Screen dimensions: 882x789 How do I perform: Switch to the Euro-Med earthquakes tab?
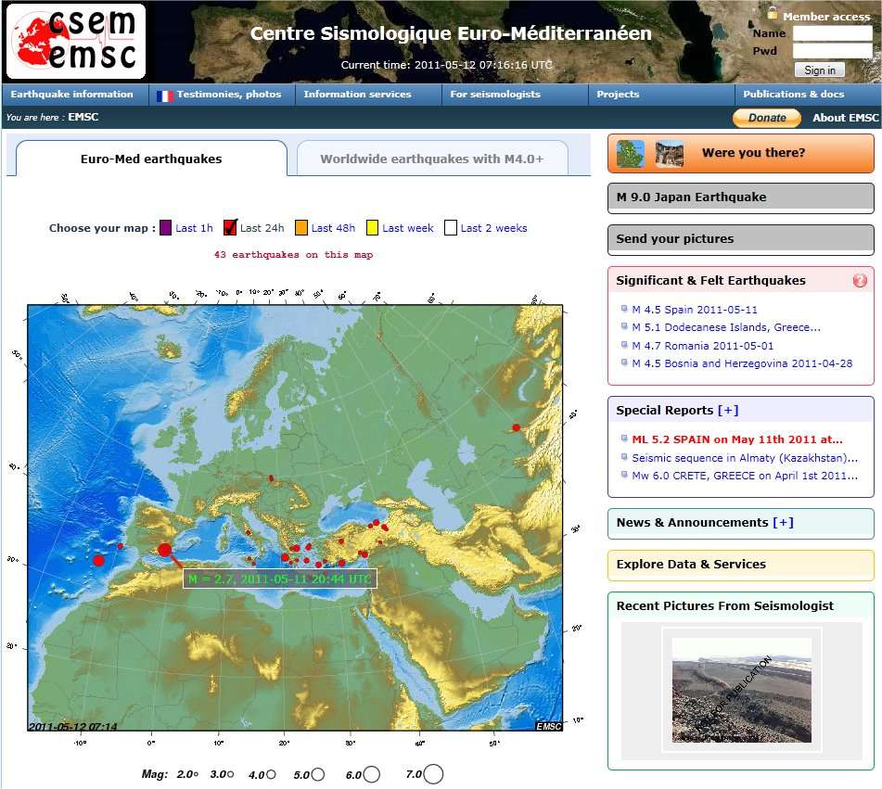point(151,159)
